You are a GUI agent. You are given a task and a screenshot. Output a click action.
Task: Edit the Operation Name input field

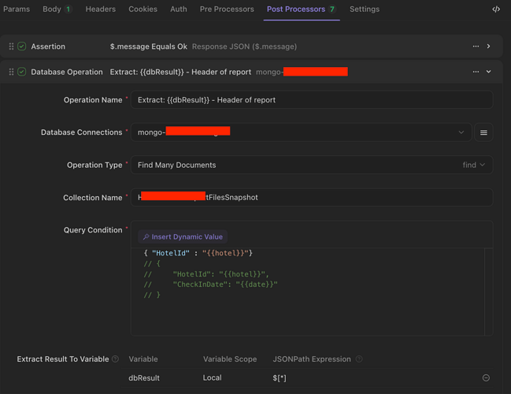312,100
